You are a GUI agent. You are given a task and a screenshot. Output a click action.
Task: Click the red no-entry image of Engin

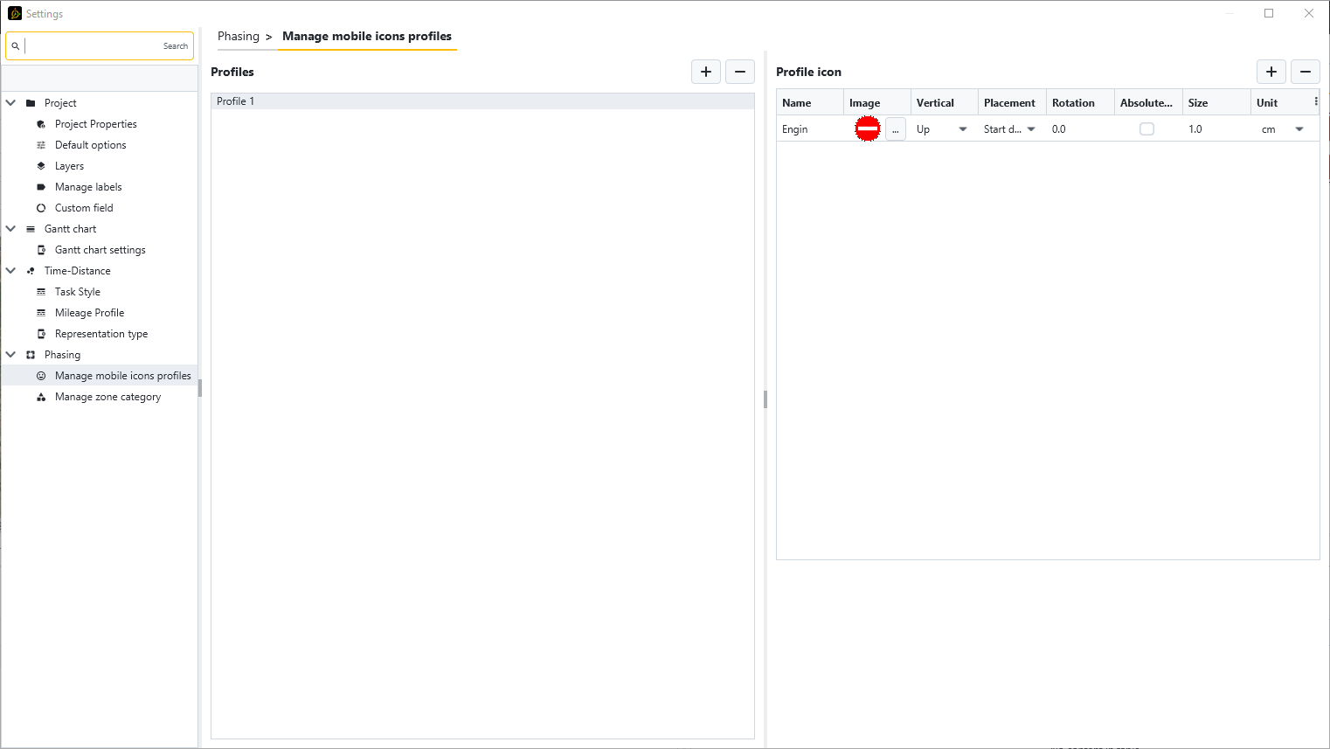[x=867, y=128]
